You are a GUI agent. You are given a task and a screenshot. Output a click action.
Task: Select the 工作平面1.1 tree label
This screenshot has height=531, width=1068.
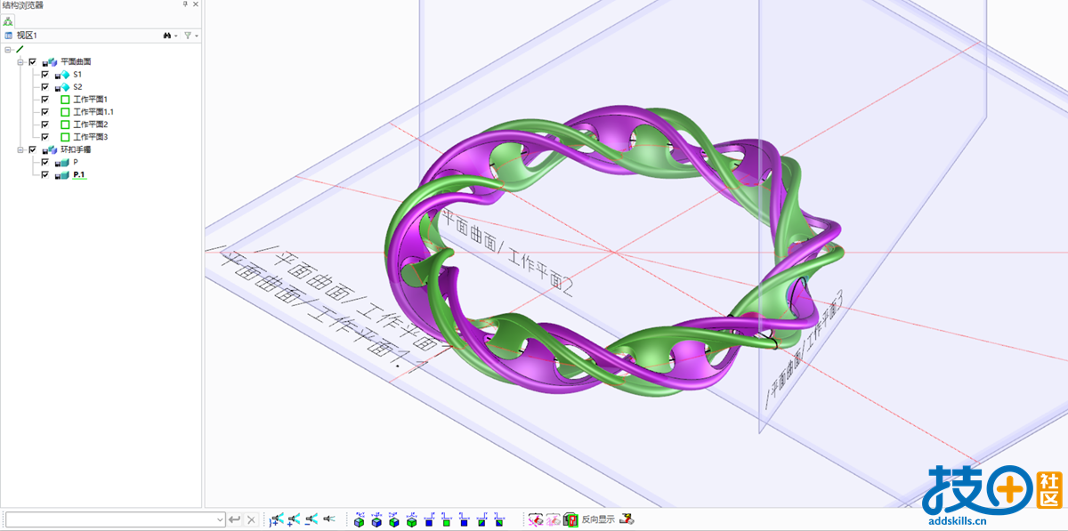coord(93,112)
